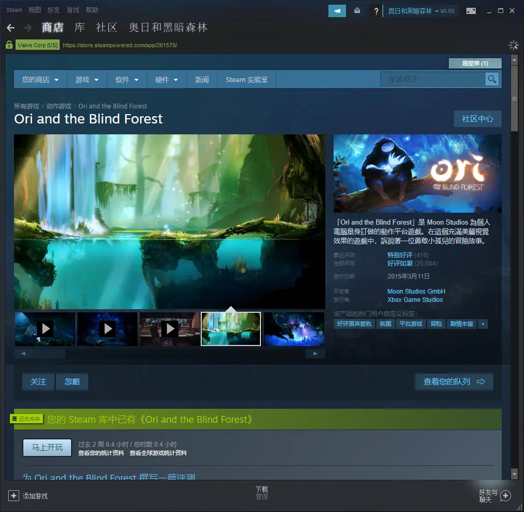Open Xbox Game Studios publisher link
This screenshot has height=512, width=524.
click(x=415, y=300)
